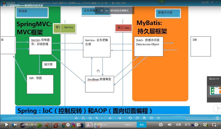Click the video title 02.三层架构和ssm框架的对应关系
The height and width of the screenshot is (129, 221).
tap(23, 5)
